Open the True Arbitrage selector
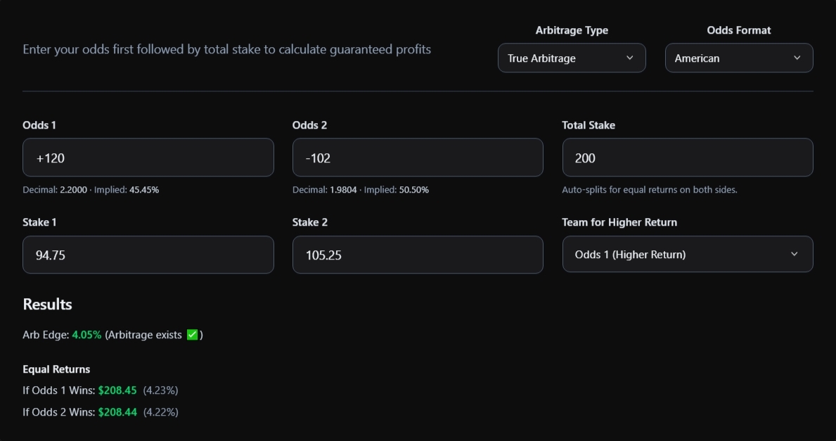This screenshot has width=836, height=441. (572, 58)
